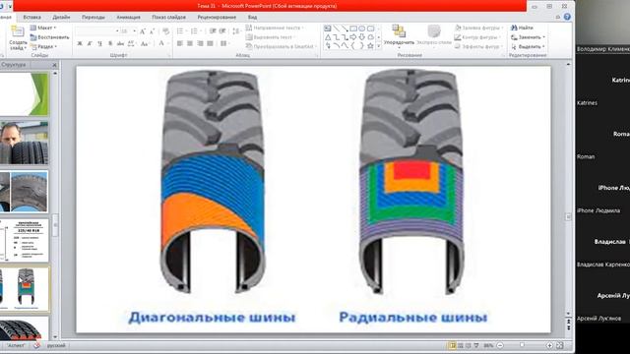Justify the paragraph text
Image resolution: width=630 pixels, height=354 pixels.
[210, 43]
